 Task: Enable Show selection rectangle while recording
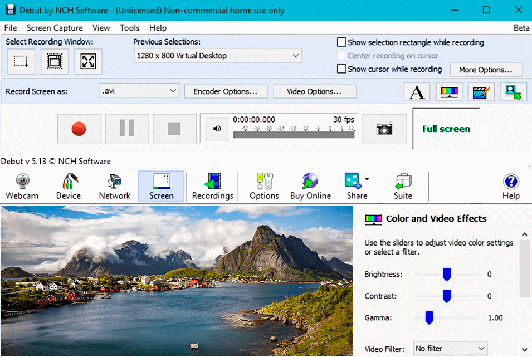340,42
